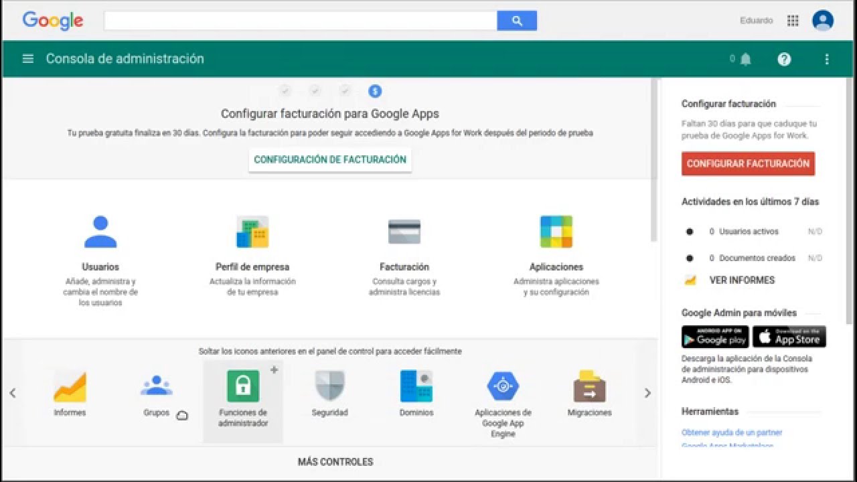Click the App Store badge
This screenshot has width=857, height=482.
click(x=789, y=337)
